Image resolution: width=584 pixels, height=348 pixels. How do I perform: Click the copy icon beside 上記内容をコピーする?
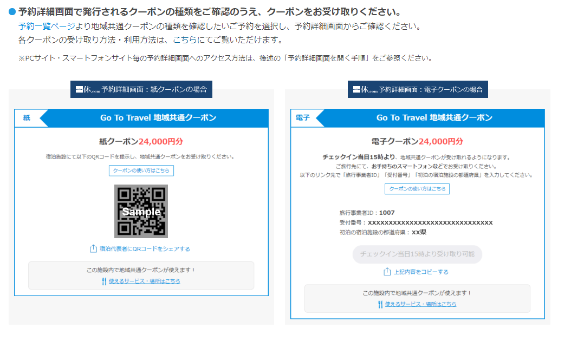pyautogui.click(x=387, y=272)
